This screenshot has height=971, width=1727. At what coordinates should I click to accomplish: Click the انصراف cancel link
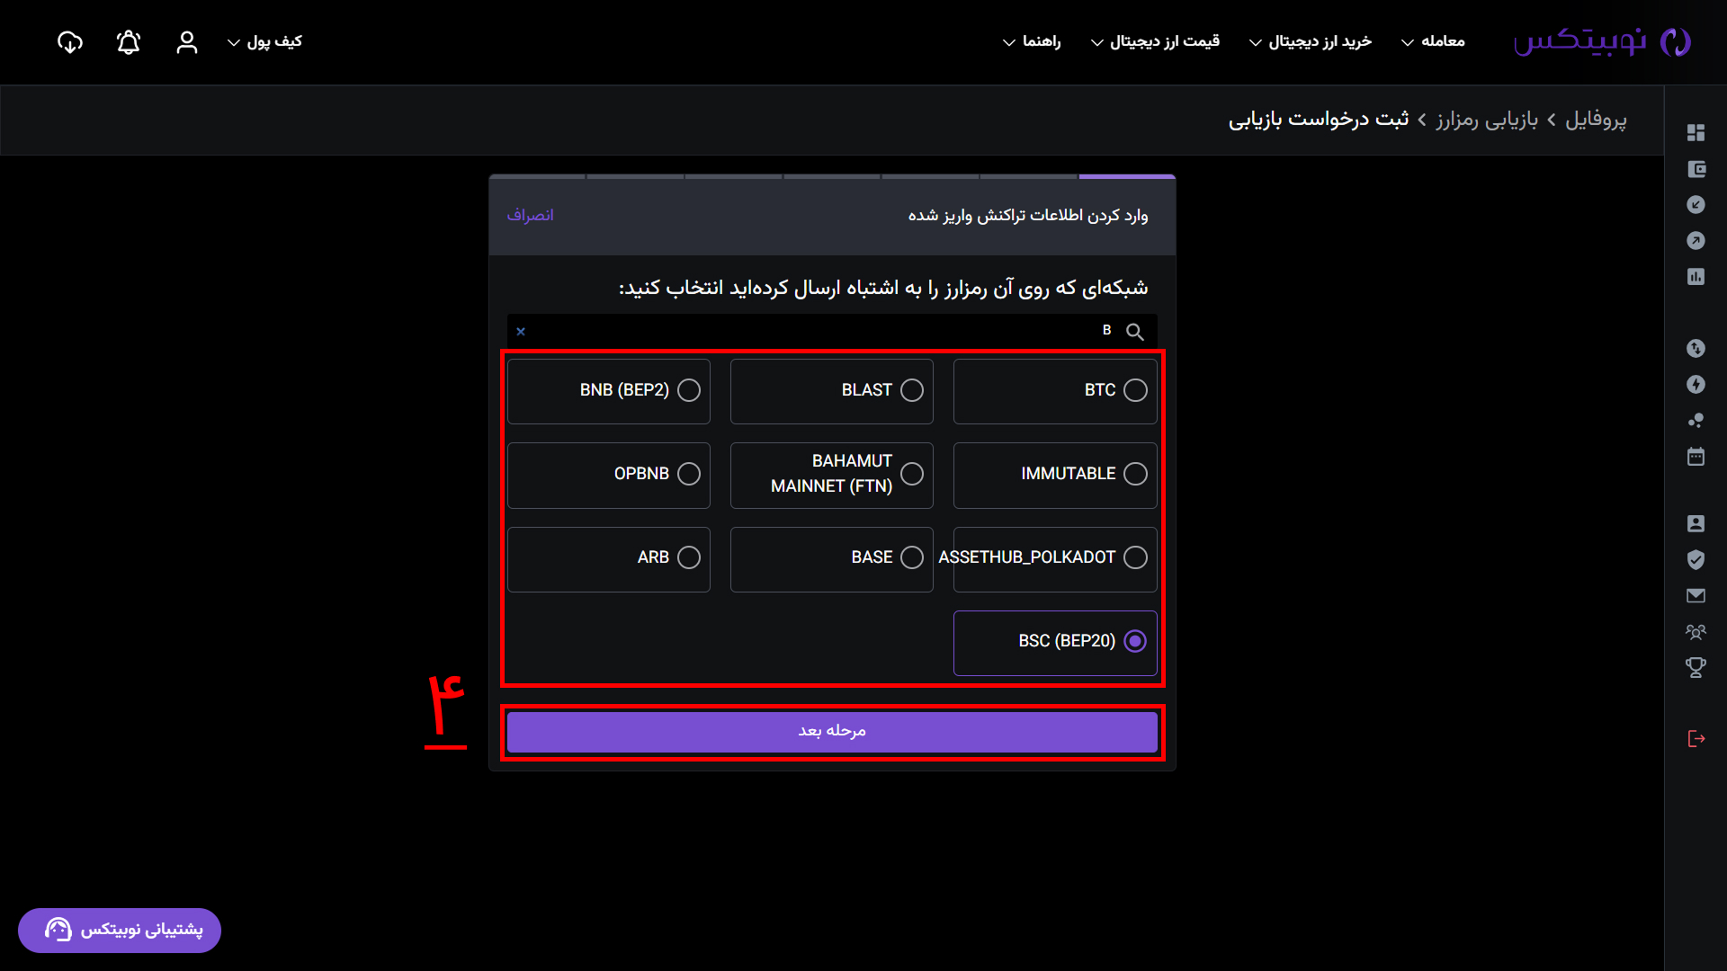[x=530, y=216]
